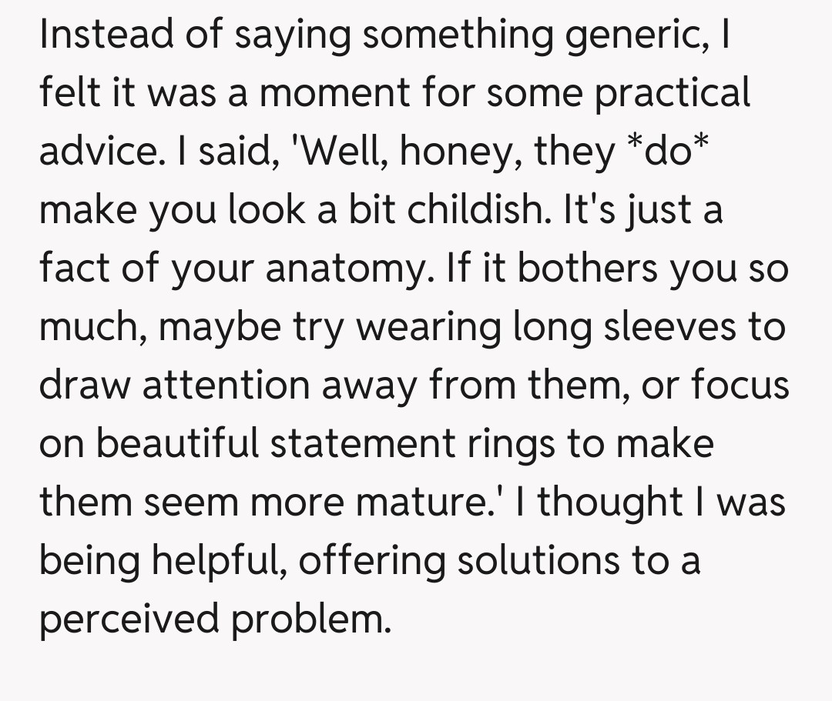Select the word "advice"
Image resolution: width=832 pixels, height=701 pixels.
click(x=94, y=152)
